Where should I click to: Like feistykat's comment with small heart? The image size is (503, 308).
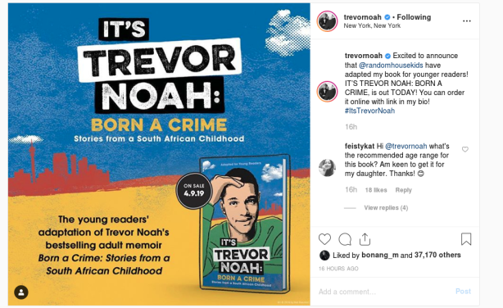click(x=464, y=149)
